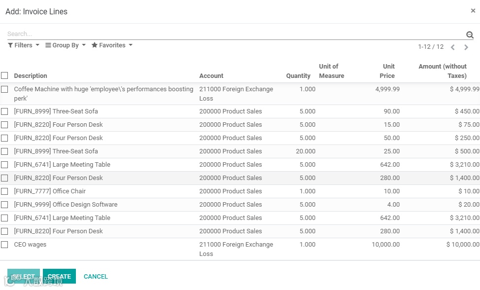Image resolution: width=480 pixels, height=290 pixels.
Task: Open the Filters dropdown
Action: click(24, 45)
